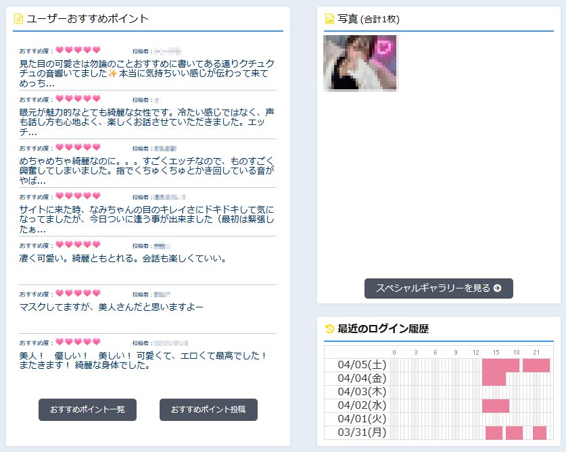Screen dimensions: 566x452
Task: Click heart rating above 眼元が魅力的 review
Action: [78, 99]
